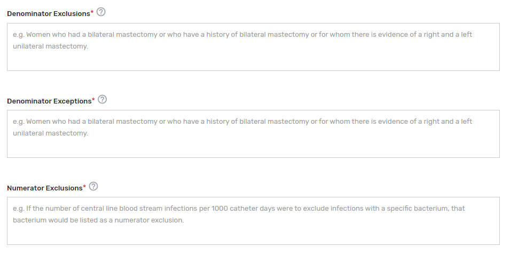
Task: Click the Denominator Exclusions field label
Action: coord(48,13)
